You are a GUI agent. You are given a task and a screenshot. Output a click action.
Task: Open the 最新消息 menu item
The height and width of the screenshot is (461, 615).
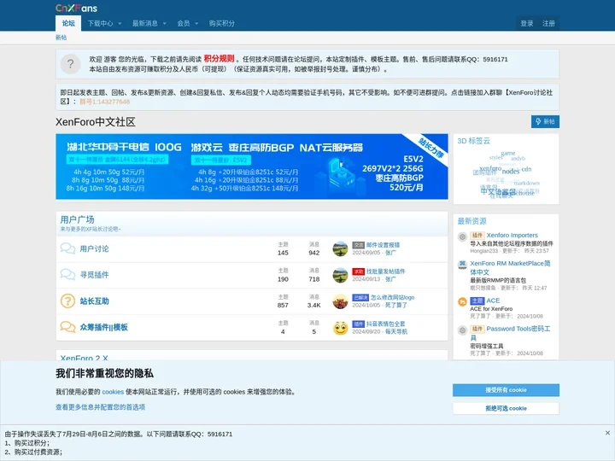click(x=144, y=24)
